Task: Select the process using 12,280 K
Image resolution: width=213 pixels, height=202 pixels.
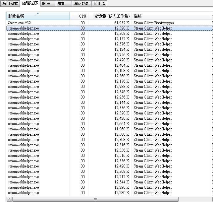Action: point(109,193)
